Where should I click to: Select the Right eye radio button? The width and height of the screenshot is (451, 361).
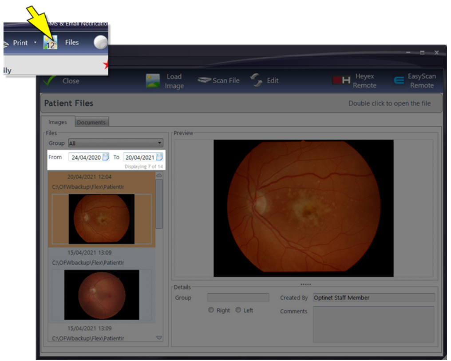point(211,310)
